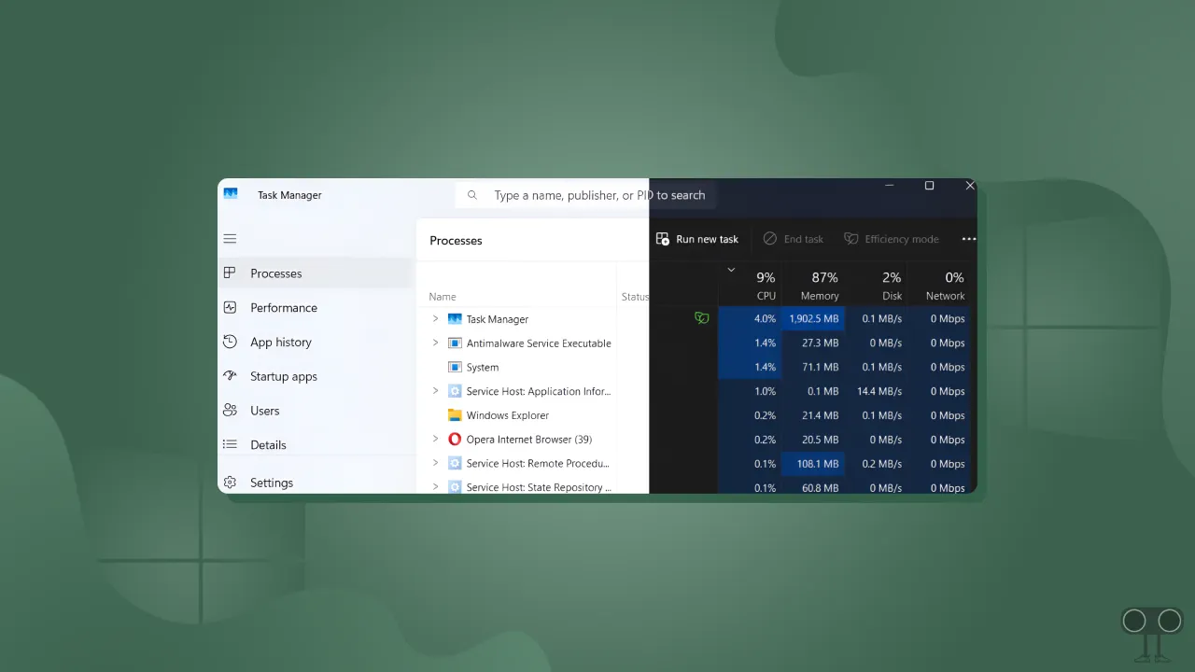Click the green efficiency leaf in Task Manager row

coord(702,318)
